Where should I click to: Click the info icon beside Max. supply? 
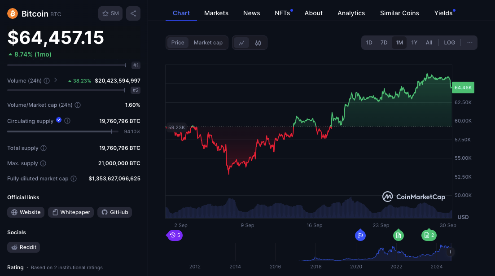coord(43,163)
